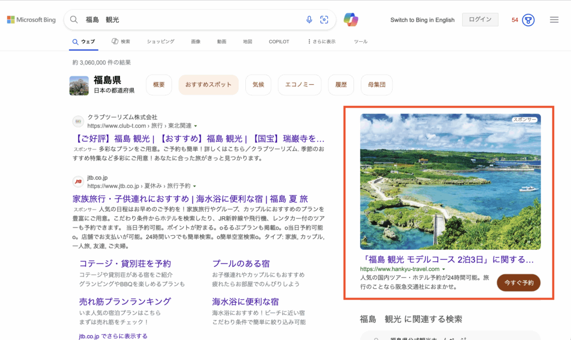Click inside the search box text 福島 観光
Screen dimensions: 571x340
[x=103, y=20]
